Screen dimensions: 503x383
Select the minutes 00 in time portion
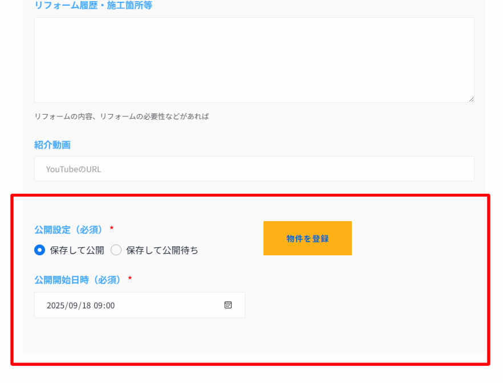click(109, 305)
